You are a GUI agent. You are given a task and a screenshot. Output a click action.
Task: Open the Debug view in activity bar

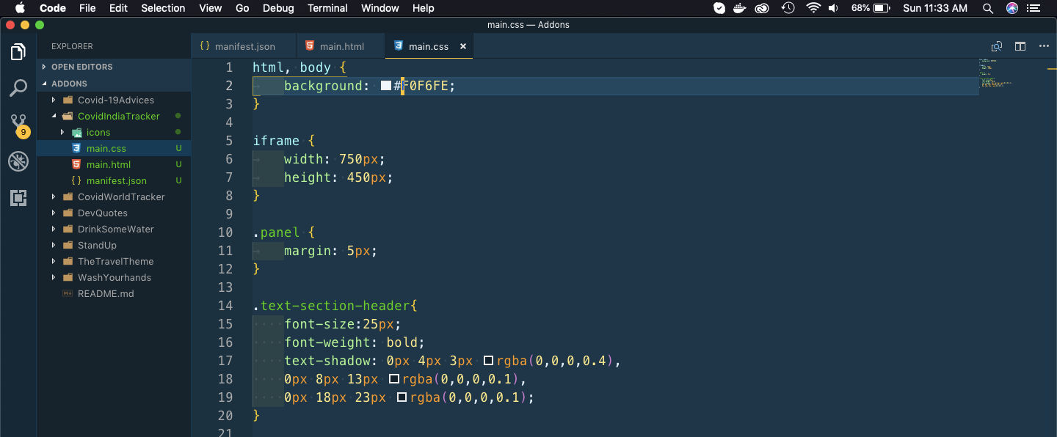(18, 161)
